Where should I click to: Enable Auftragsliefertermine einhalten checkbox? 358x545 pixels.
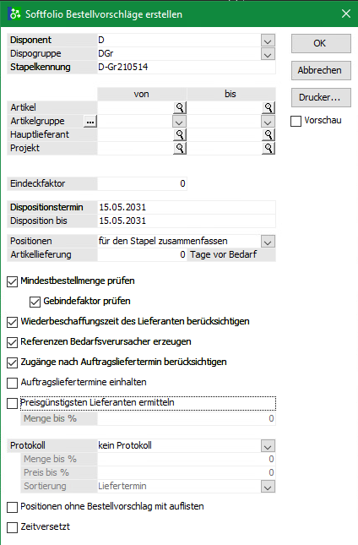12,383
